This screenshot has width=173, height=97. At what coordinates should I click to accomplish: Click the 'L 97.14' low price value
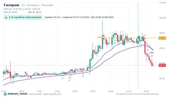(x=27, y=9)
